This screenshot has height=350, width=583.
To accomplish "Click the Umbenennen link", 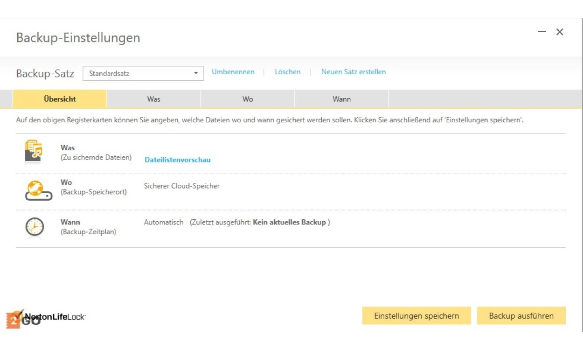I will 233,72.
